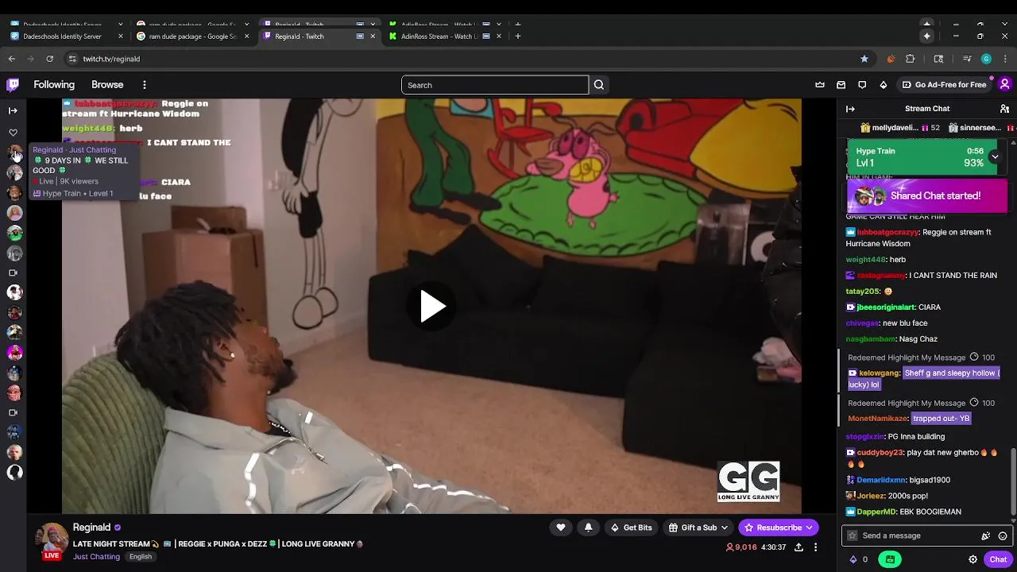Click the site info icon in address bar
The image size is (1017, 572).
pyautogui.click(x=72, y=59)
